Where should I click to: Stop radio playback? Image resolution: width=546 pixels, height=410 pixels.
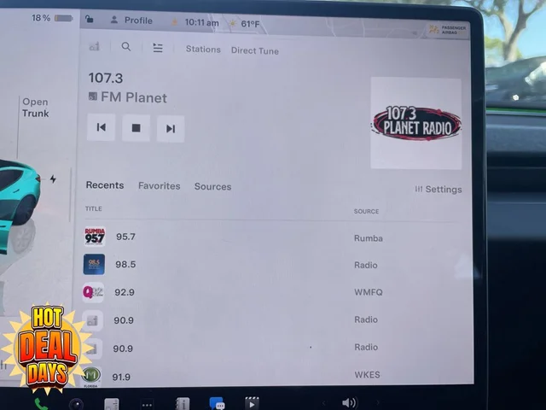(136, 128)
